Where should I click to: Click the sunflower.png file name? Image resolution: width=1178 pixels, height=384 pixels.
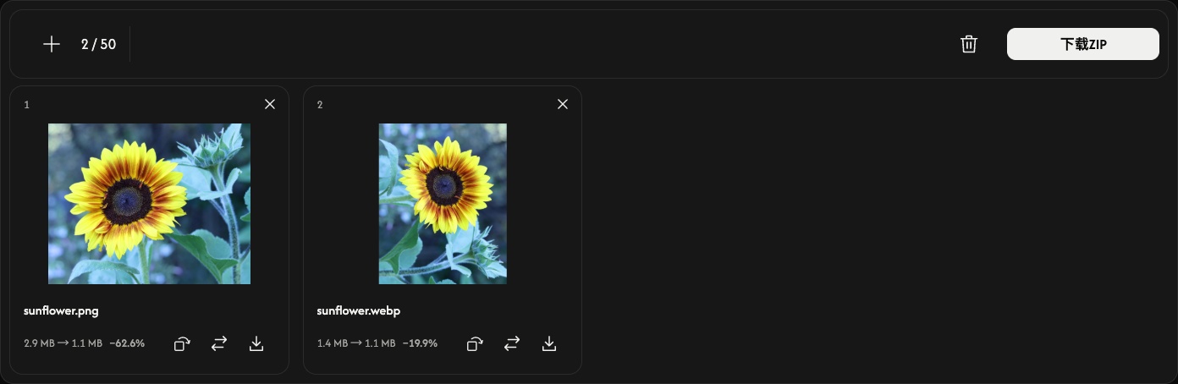pos(61,310)
